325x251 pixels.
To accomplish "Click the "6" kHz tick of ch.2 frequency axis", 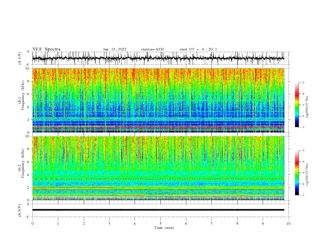I will (29, 162).
